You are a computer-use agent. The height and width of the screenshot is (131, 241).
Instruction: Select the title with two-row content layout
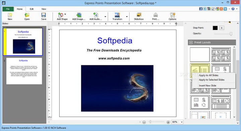click(221, 102)
